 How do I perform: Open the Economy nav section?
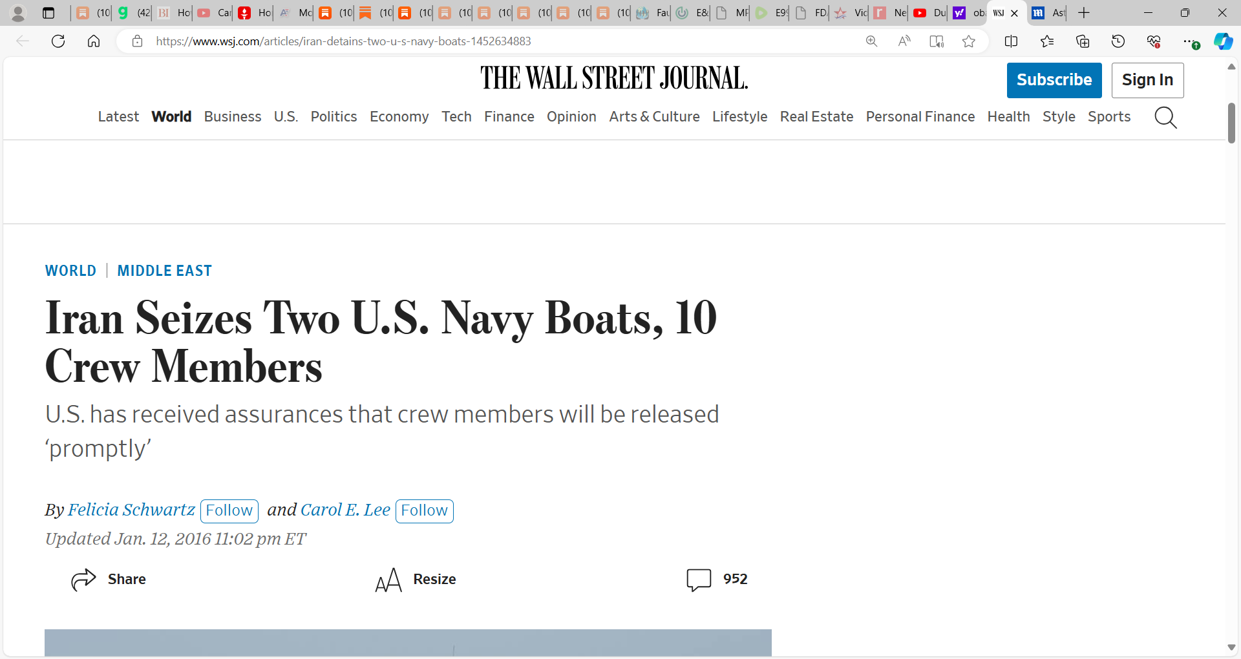pos(399,117)
